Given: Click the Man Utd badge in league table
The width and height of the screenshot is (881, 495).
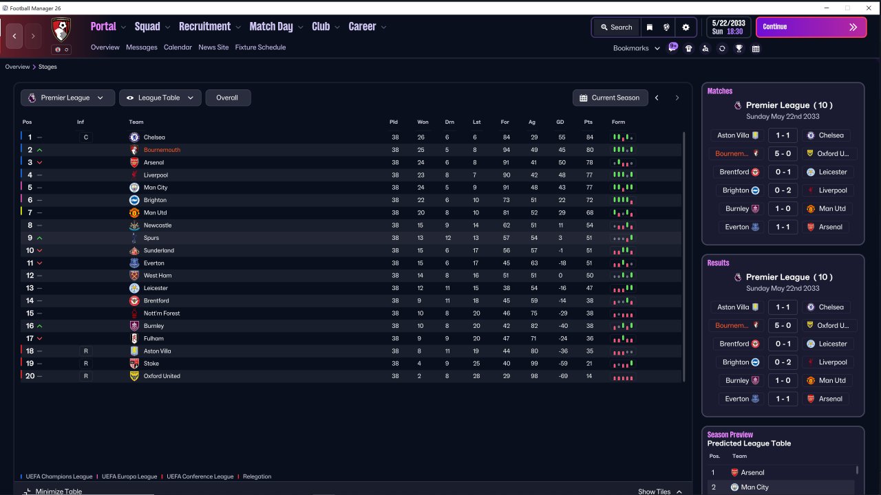Looking at the screenshot, I should coord(134,213).
